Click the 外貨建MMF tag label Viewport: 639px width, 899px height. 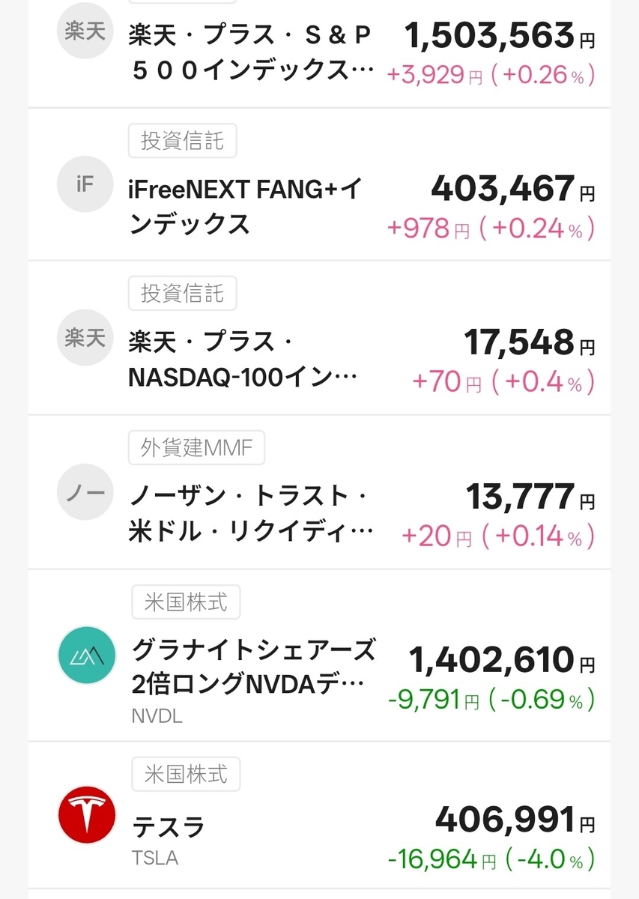tap(197, 448)
